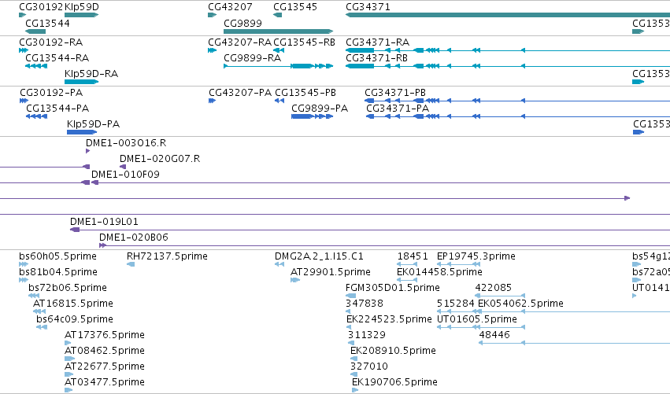Viewport: 670px width, 394px height.
Task: Click the CG13544 gene label
Action: [x=47, y=23]
